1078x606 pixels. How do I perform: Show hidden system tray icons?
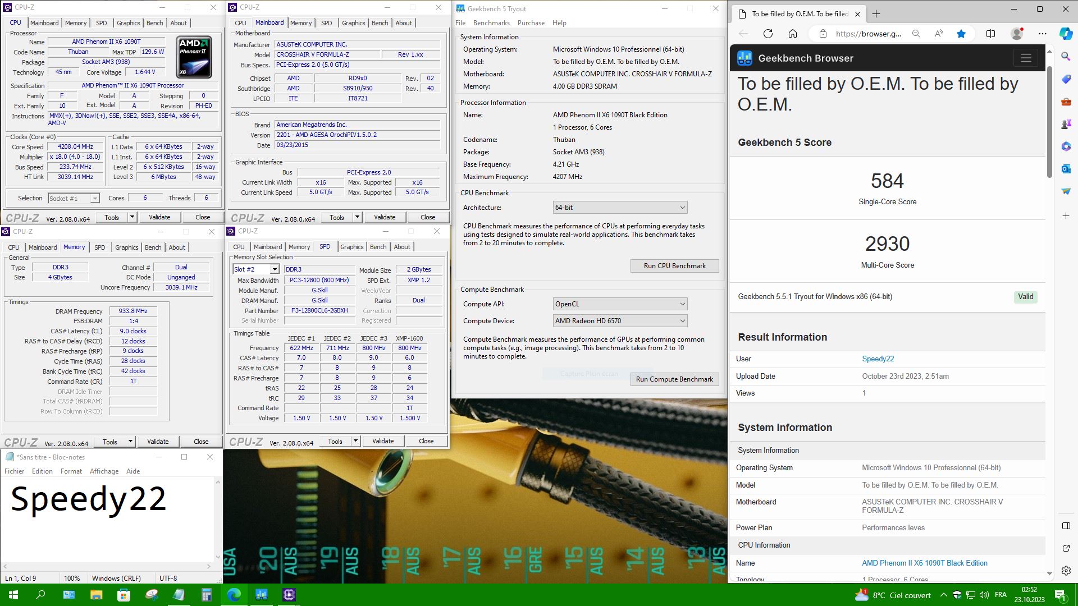tap(944, 595)
